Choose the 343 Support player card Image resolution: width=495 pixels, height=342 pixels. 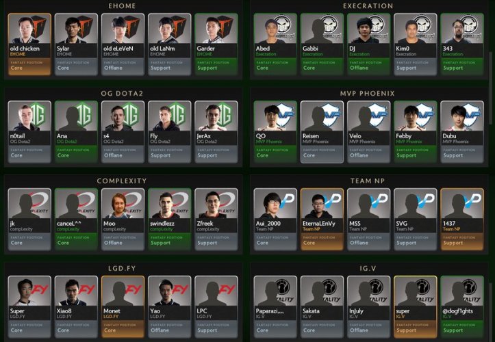tap(462, 44)
